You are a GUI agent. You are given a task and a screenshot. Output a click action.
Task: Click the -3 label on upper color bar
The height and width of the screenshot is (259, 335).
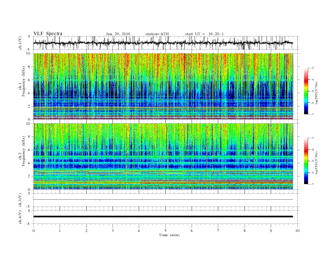pos(312,68)
